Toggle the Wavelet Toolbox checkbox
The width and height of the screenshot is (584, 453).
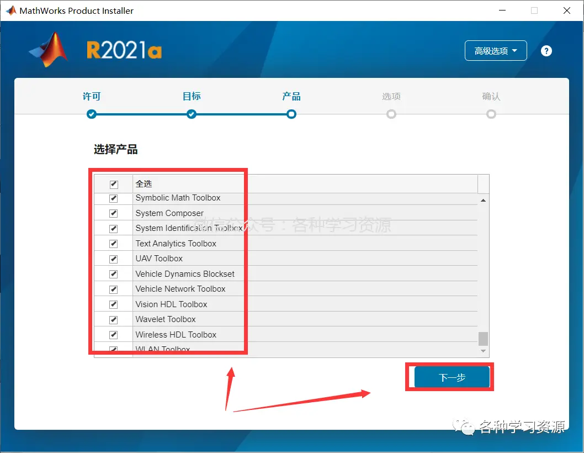(x=114, y=319)
